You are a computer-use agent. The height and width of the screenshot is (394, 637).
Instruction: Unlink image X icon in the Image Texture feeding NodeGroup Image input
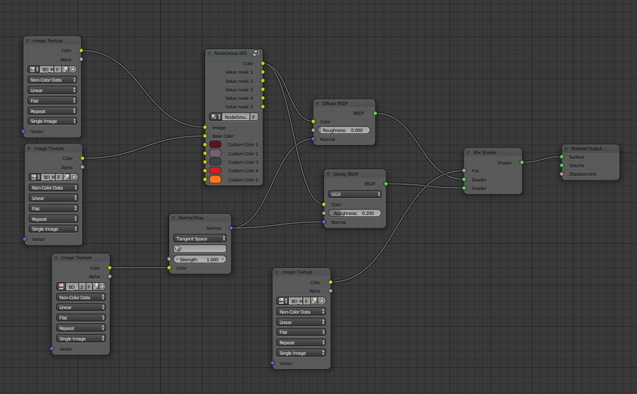(73, 69)
